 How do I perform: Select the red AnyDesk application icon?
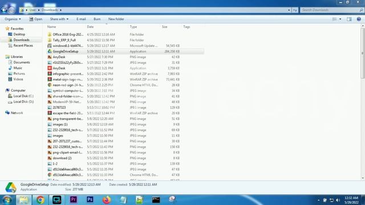(50, 68)
